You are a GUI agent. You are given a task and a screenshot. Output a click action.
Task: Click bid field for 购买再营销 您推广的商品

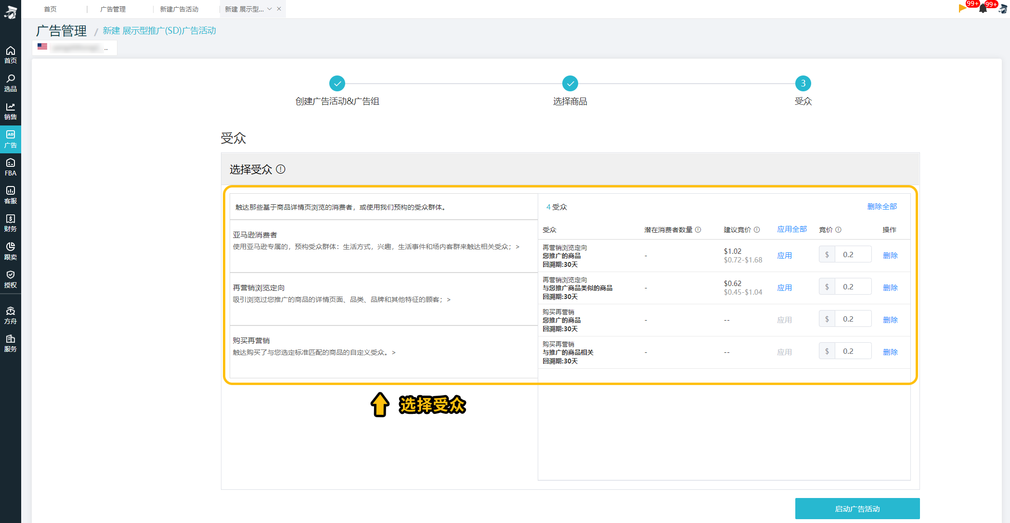(853, 319)
